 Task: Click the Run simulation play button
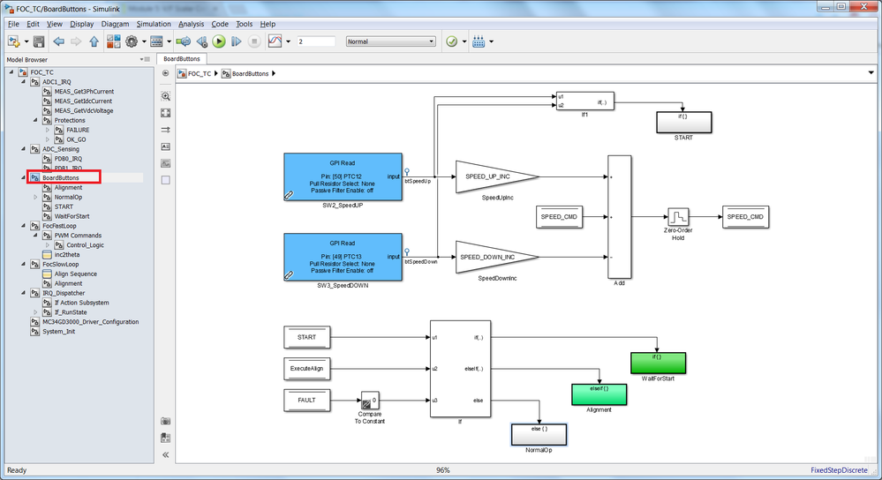pyautogui.click(x=219, y=41)
